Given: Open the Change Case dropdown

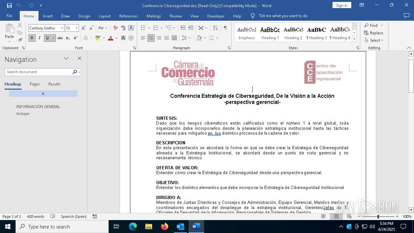Looking at the screenshot, I should [103, 28].
